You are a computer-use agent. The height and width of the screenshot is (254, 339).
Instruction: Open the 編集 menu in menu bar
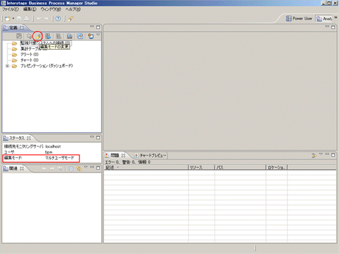point(30,9)
